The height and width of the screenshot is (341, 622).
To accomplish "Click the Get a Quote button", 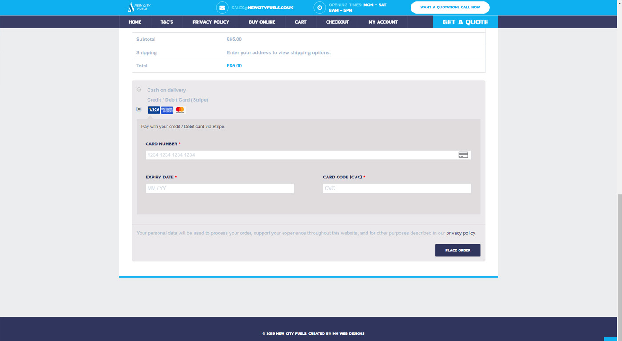I will [465, 22].
